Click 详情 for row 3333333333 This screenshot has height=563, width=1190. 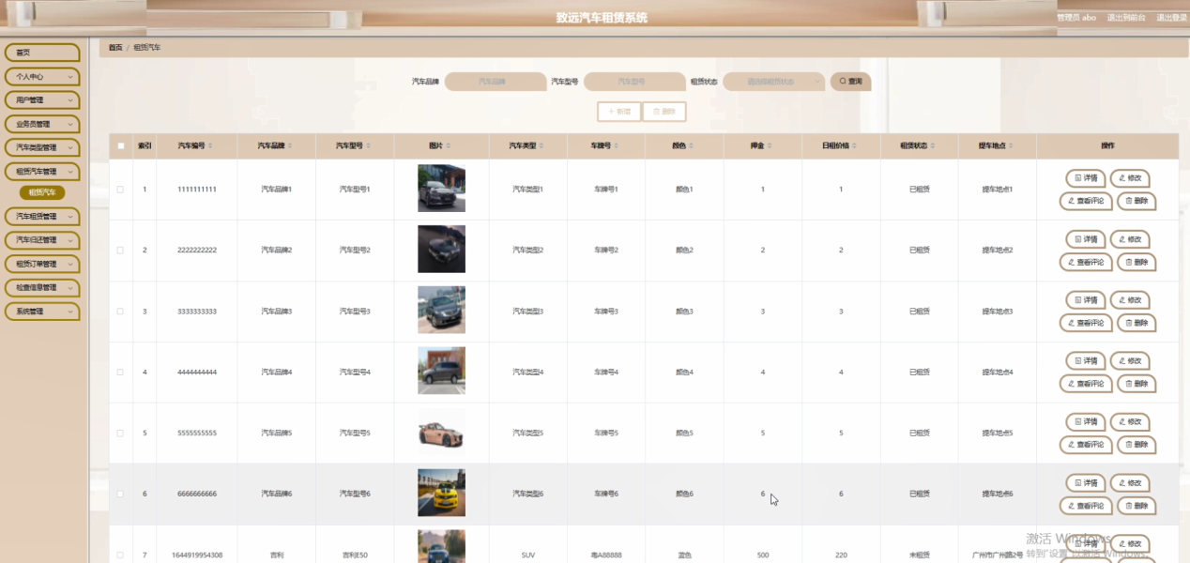click(1086, 300)
